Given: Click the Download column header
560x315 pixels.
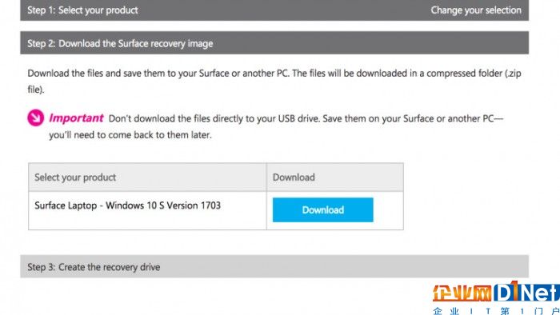Looking at the screenshot, I should pyautogui.click(x=335, y=177).
